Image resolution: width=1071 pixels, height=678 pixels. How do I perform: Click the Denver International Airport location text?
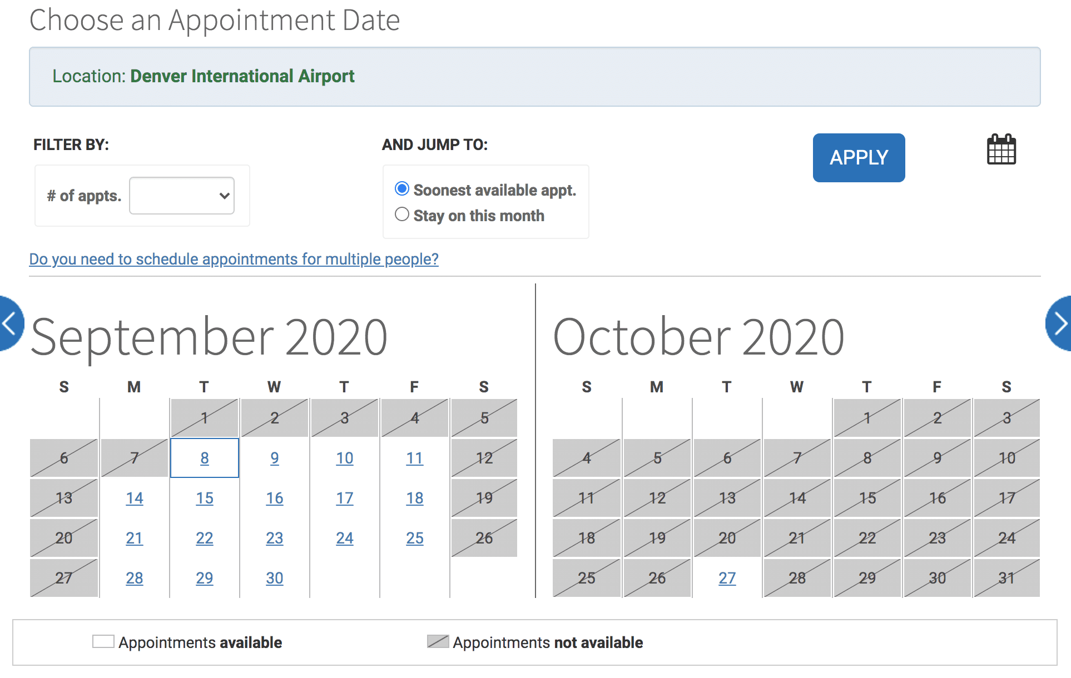point(242,76)
